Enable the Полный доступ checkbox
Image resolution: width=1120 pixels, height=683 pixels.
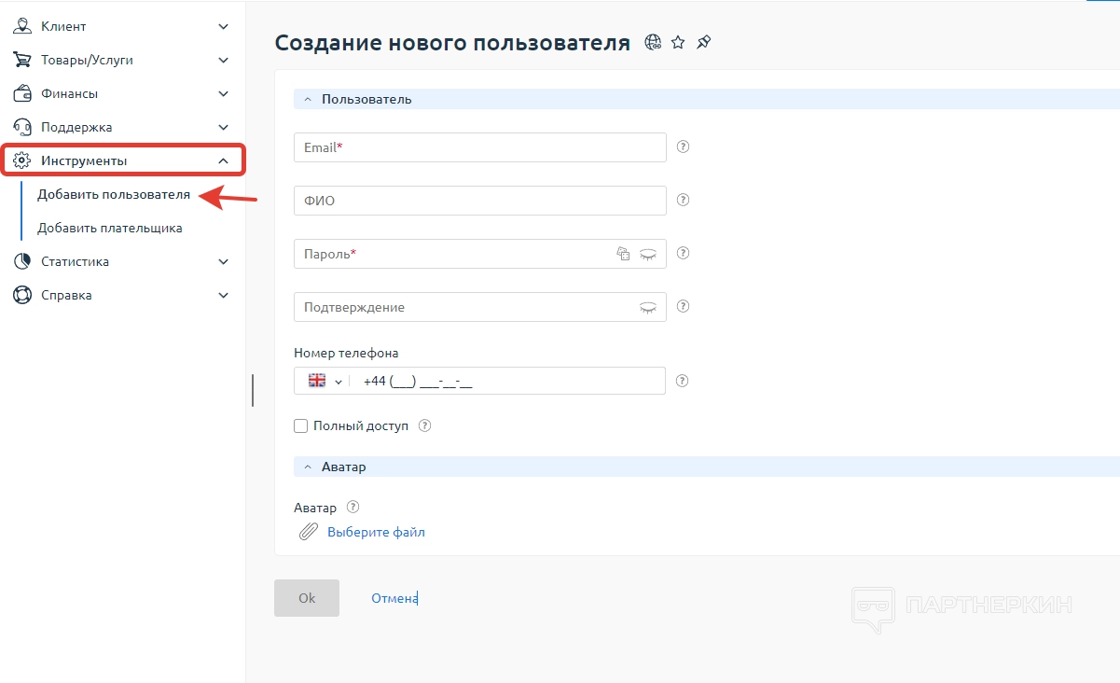pos(300,425)
